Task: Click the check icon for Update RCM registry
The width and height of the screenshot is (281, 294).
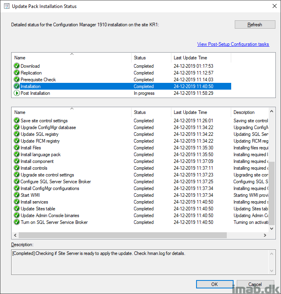Action: 17,141
